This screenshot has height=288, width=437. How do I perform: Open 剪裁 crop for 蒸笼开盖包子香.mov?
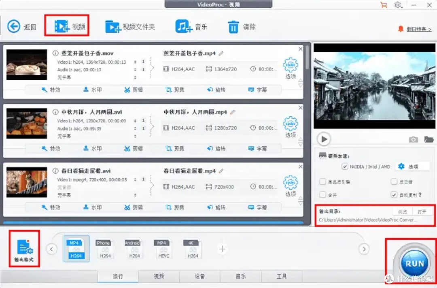[175, 90]
